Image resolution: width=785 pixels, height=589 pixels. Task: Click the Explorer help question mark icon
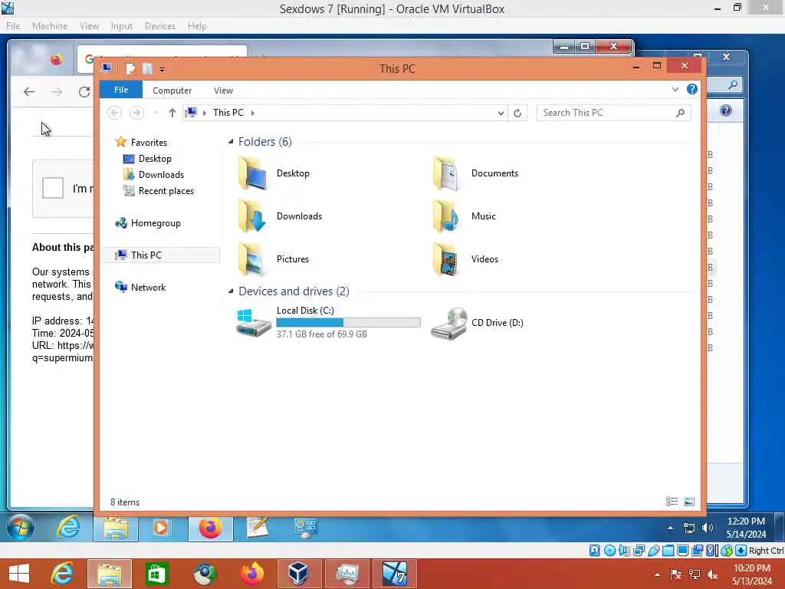[x=692, y=89]
